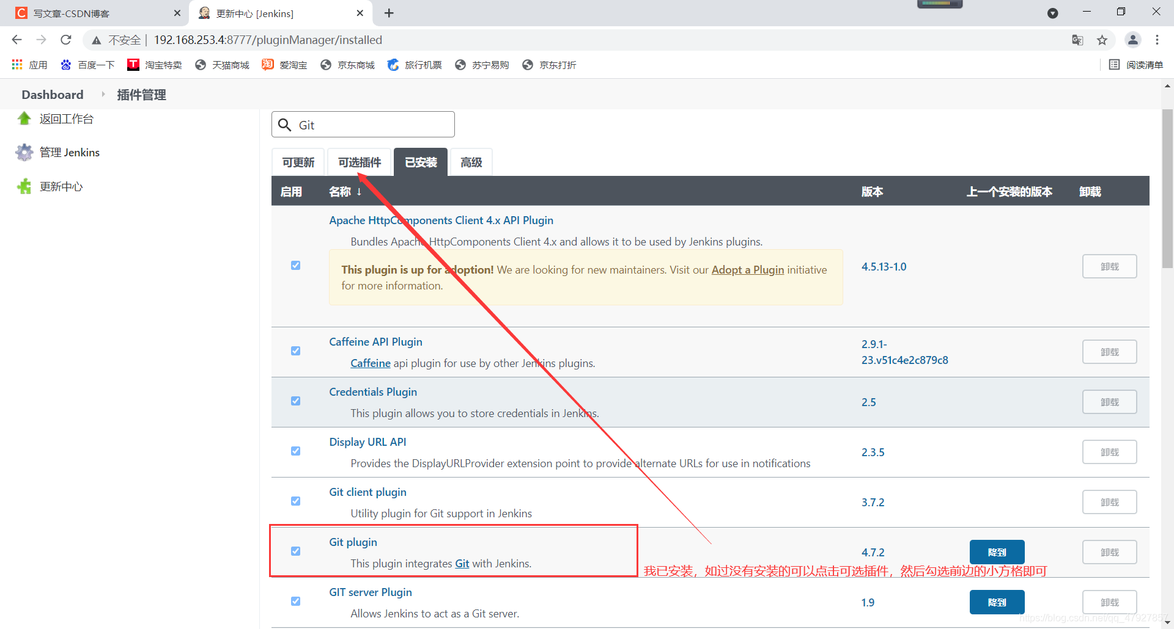Toggle Credentials Plugin checkbox
1174x629 pixels.
pos(296,401)
